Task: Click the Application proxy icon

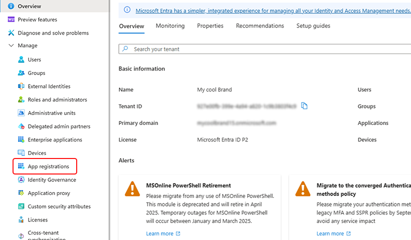Action: coord(21,192)
